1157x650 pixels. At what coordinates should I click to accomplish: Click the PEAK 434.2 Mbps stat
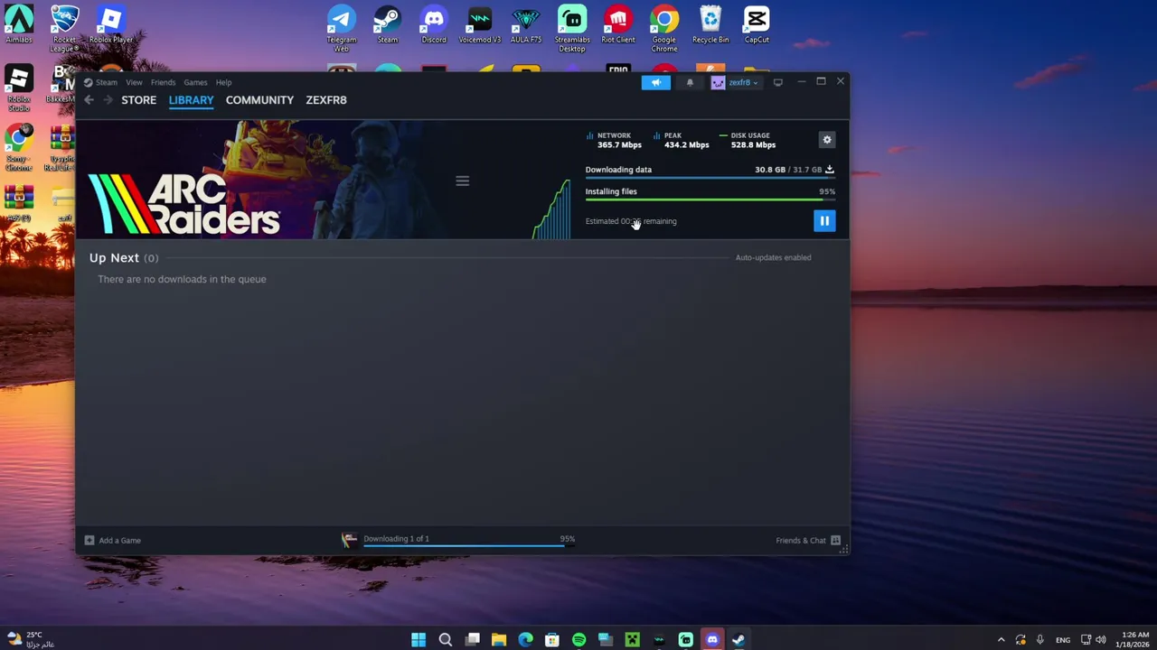[682, 140]
